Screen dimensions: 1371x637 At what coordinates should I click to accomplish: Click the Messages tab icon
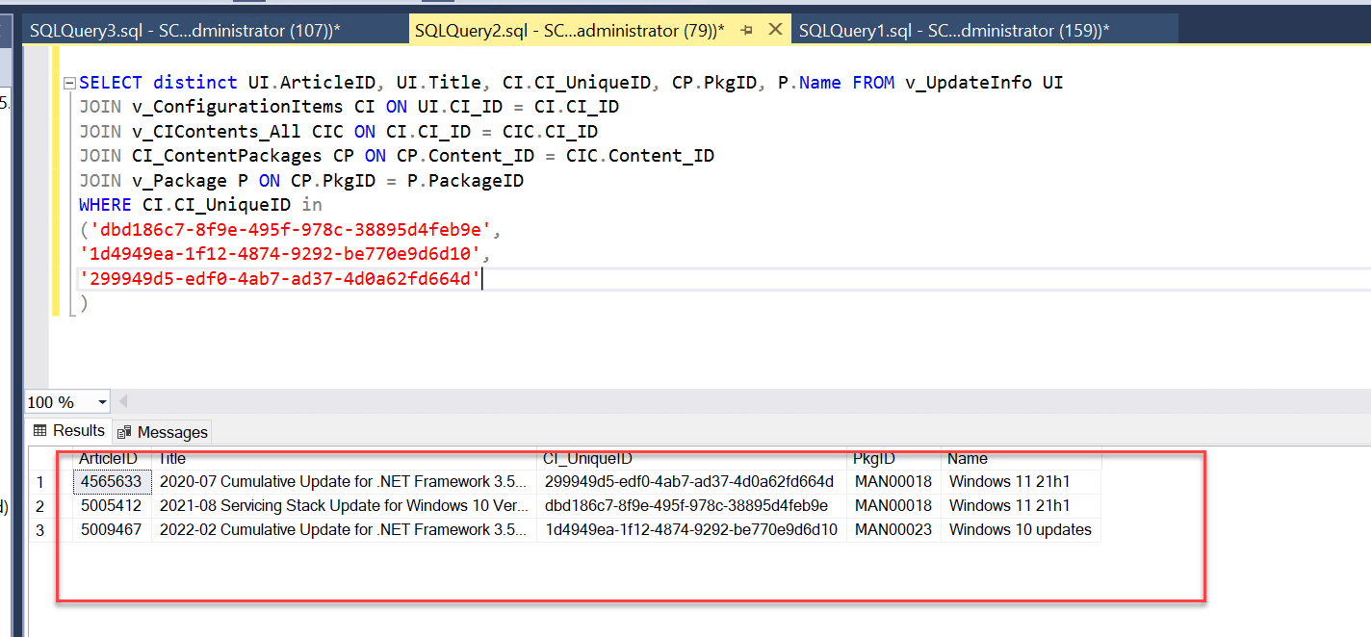(125, 432)
